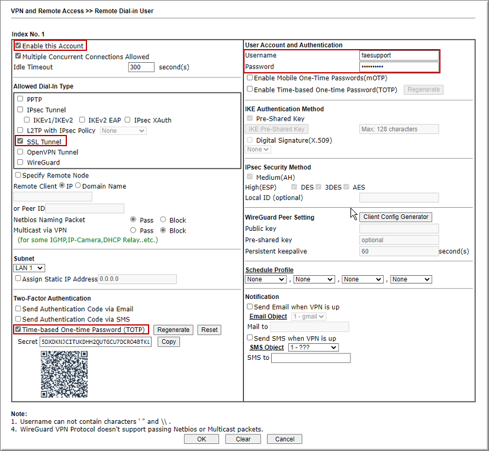The image size is (489, 451).
Task: Open the Subnet LAN 1 dropdown
Action: 30,268
